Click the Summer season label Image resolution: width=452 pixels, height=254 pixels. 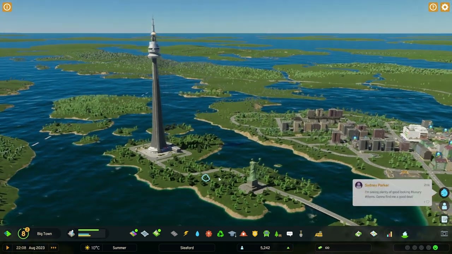pos(119,248)
